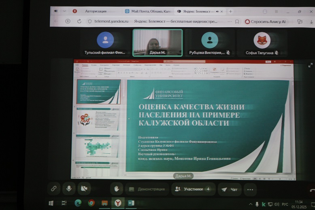
Task: Open the Чат chat panel
Action: point(230,189)
